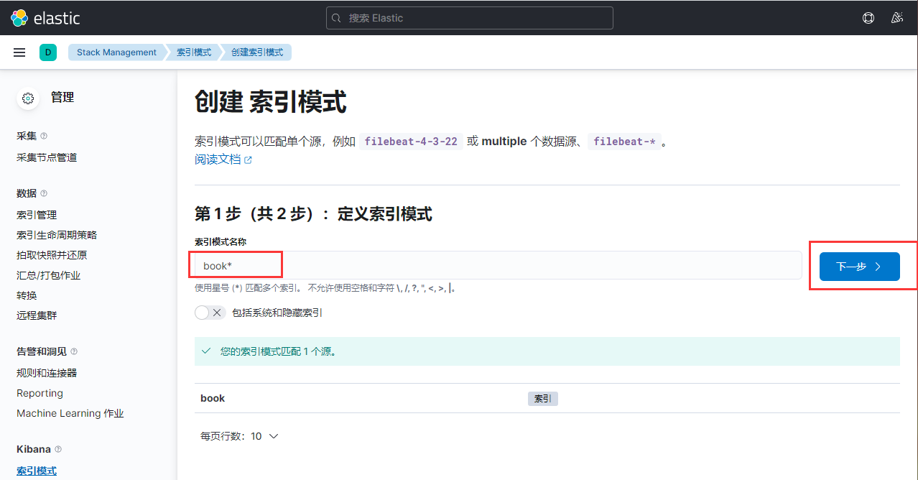Image resolution: width=918 pixels, height=480 pixels.
Task: Open Reporting from the sidebar
Action: 40,393
